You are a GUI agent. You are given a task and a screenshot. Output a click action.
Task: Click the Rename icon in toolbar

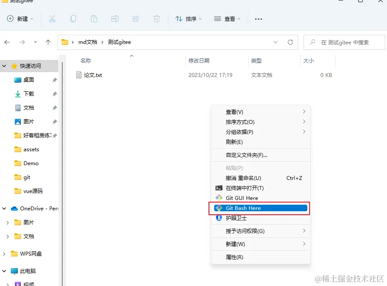click(x=115, y=19)
